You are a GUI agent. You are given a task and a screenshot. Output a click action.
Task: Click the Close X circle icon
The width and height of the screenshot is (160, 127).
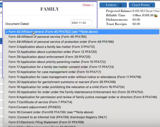(x=92, y=5)
